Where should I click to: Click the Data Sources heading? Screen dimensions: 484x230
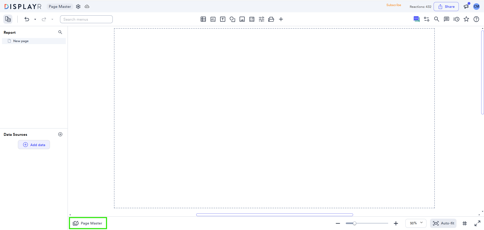point(15,135)
